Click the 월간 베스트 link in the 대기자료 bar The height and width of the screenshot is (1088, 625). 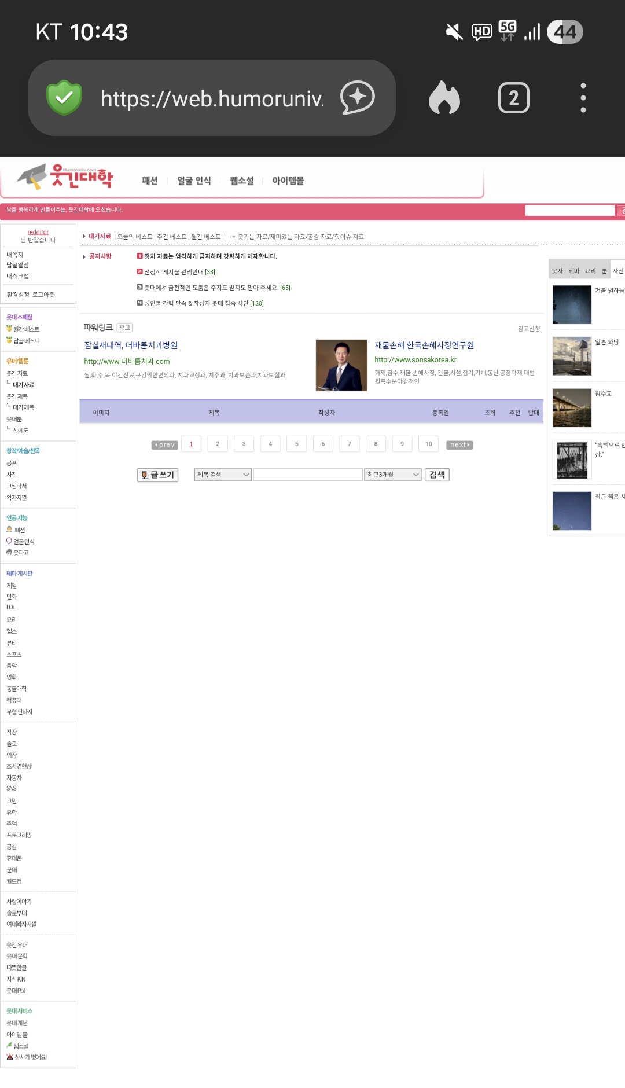(x=206, y=237)
